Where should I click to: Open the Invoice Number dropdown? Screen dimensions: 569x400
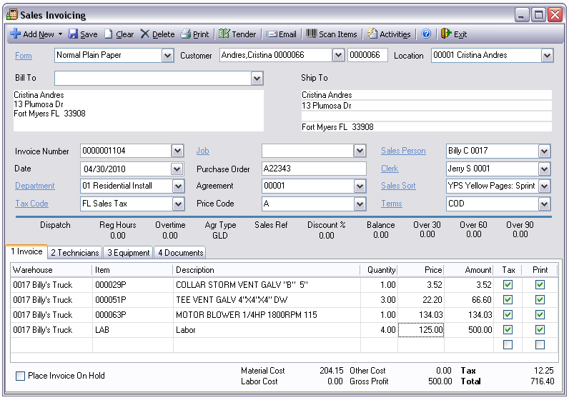[177, 151]
